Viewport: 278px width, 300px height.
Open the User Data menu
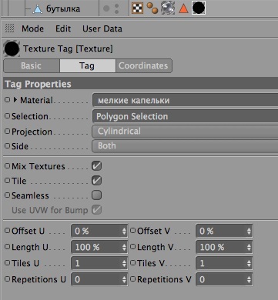click(102, 28)
